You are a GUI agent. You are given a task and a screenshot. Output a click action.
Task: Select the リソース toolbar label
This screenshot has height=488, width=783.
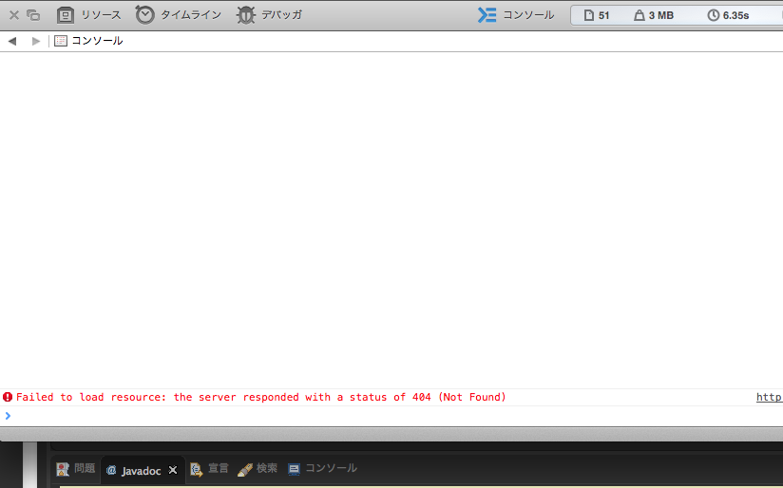pyautogui.click(x=101, y=15)
